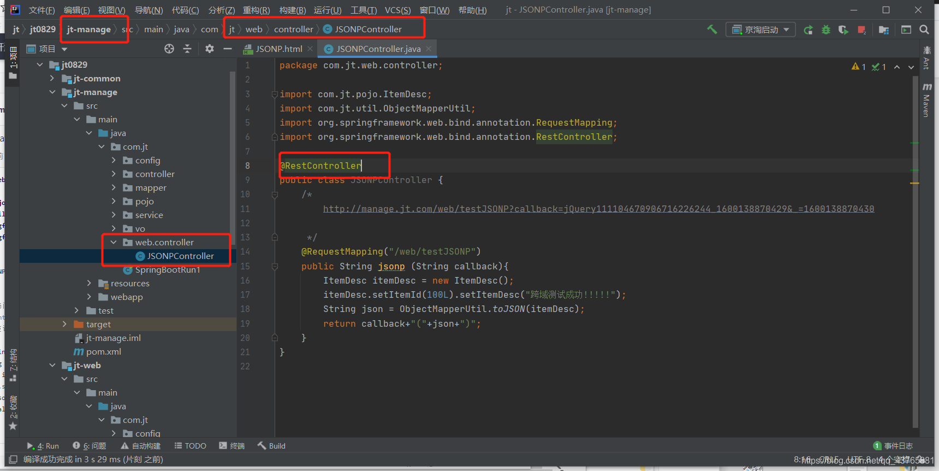
Task: Open the 编辑(E) menu
Action: [x=76, y=10]
